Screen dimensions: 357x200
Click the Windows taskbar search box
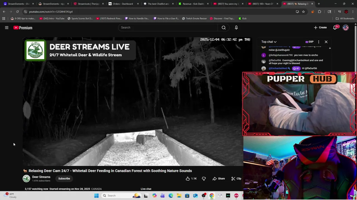(x=122, y=196)
